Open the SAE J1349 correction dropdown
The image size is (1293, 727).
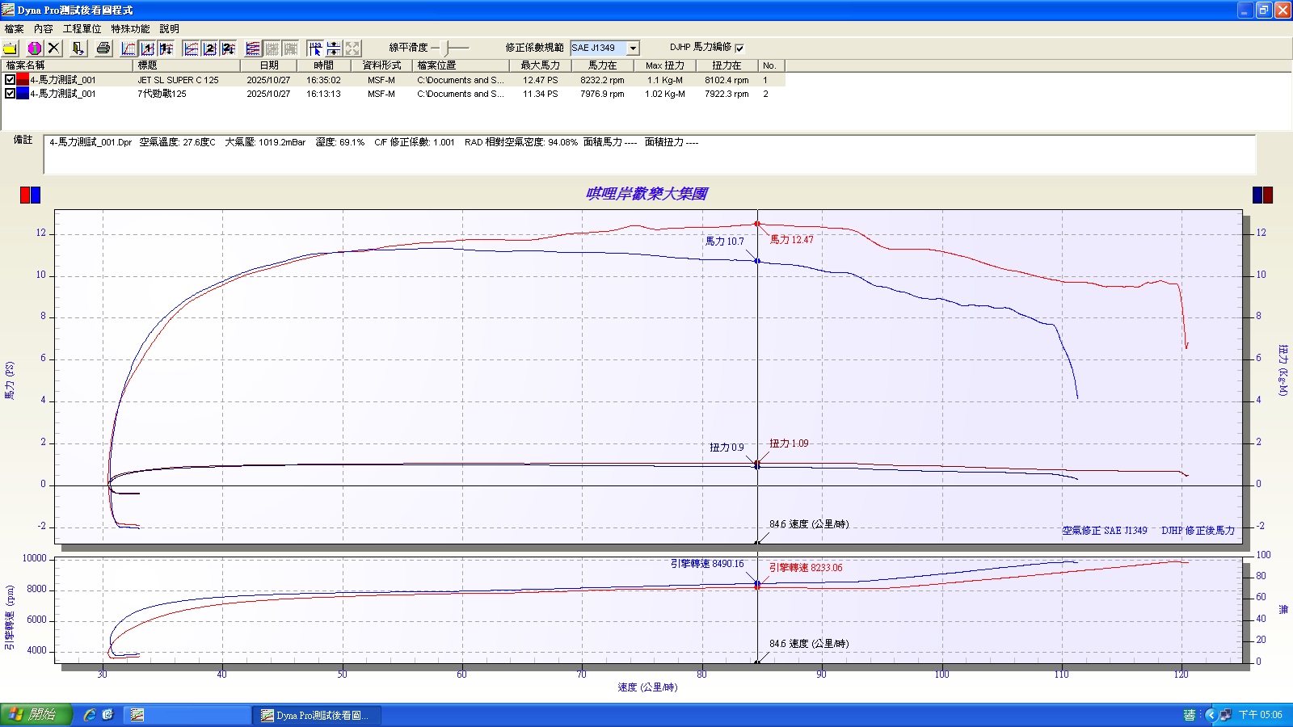tap(634, 48)
